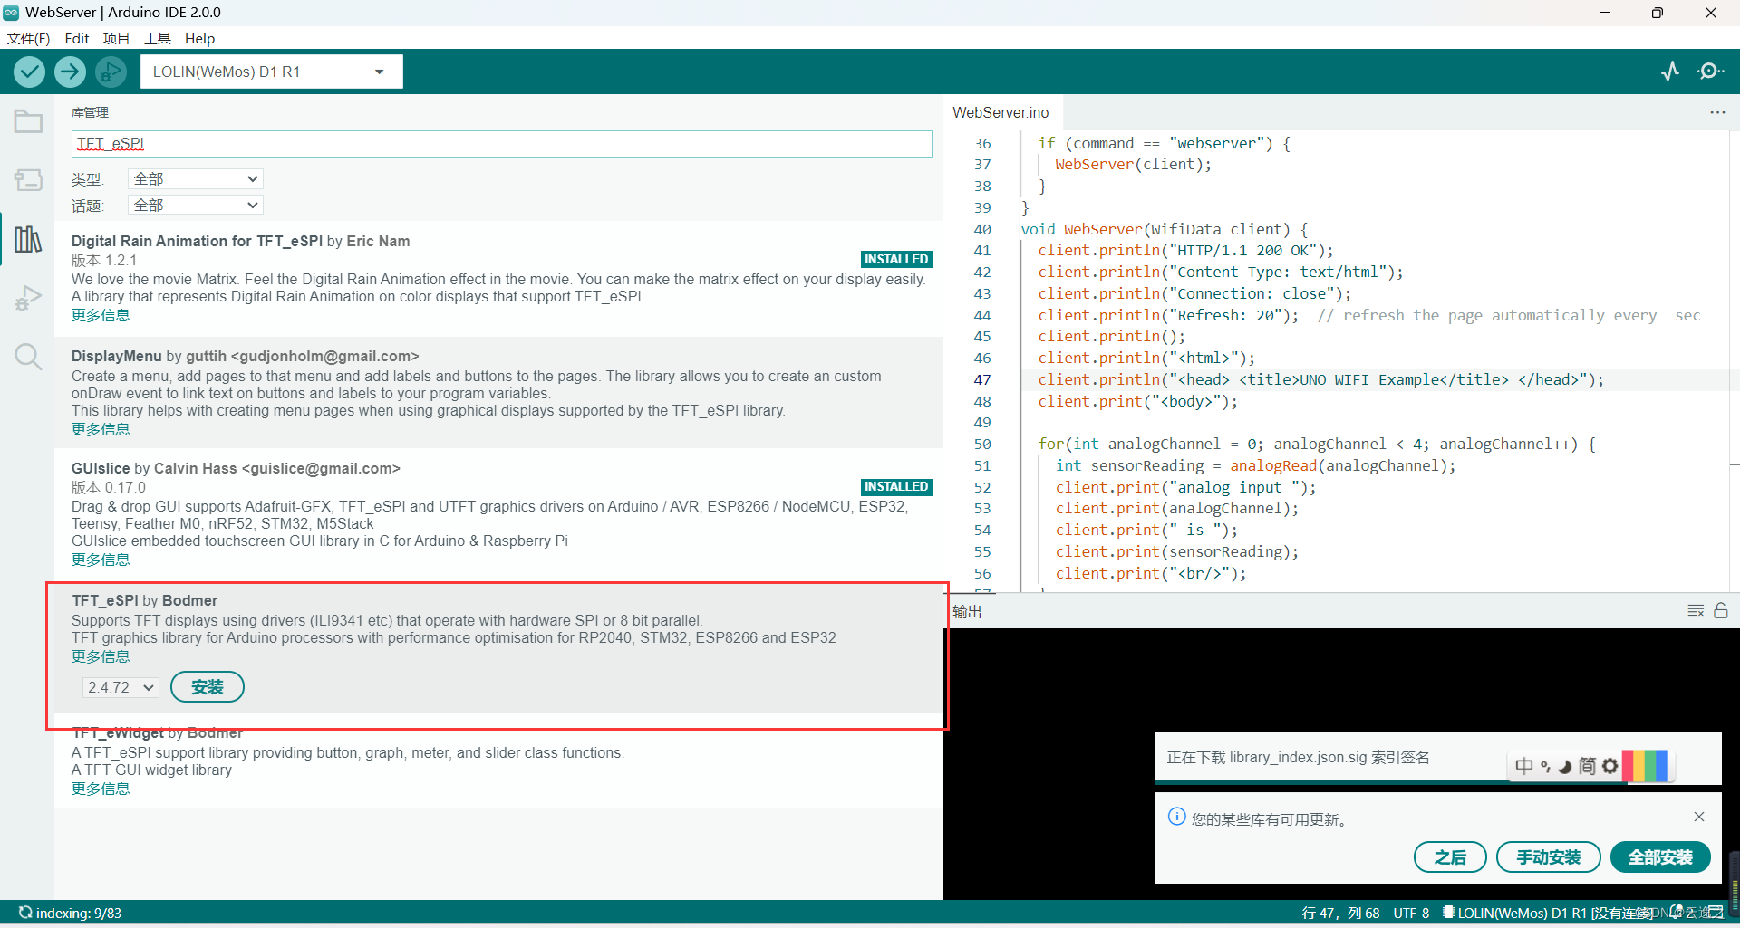Click 安装 to install TFT_eSPI
The width and height of the screenshot is (1740, 928).
(208, 687)
